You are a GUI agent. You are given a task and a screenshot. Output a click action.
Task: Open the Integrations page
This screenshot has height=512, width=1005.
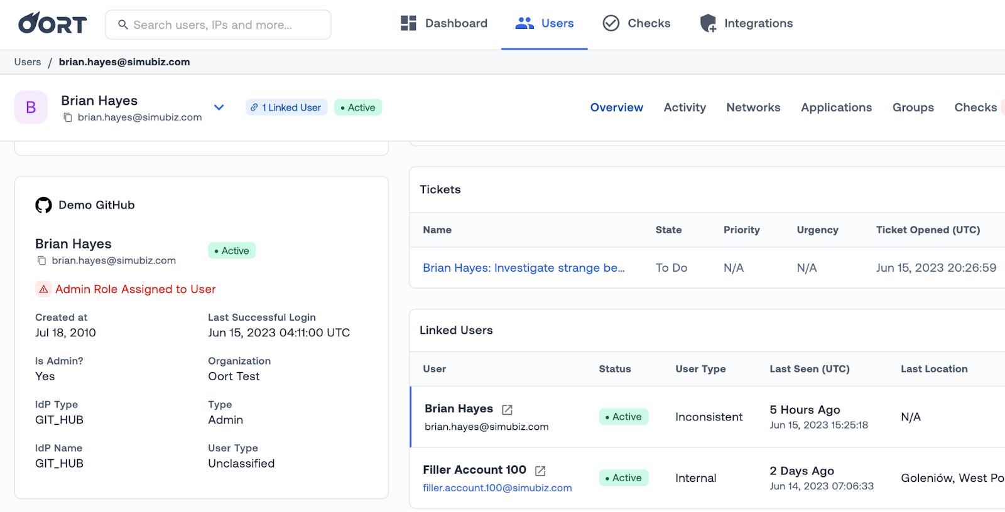click(746, 24)
